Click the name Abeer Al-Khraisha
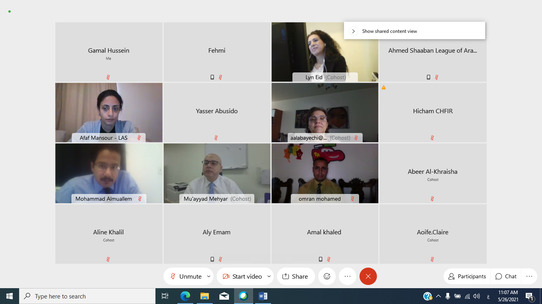 (433, 172)
